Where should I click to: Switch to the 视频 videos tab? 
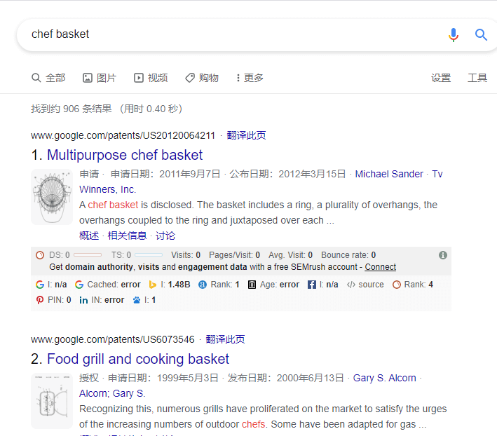[151, 78]
